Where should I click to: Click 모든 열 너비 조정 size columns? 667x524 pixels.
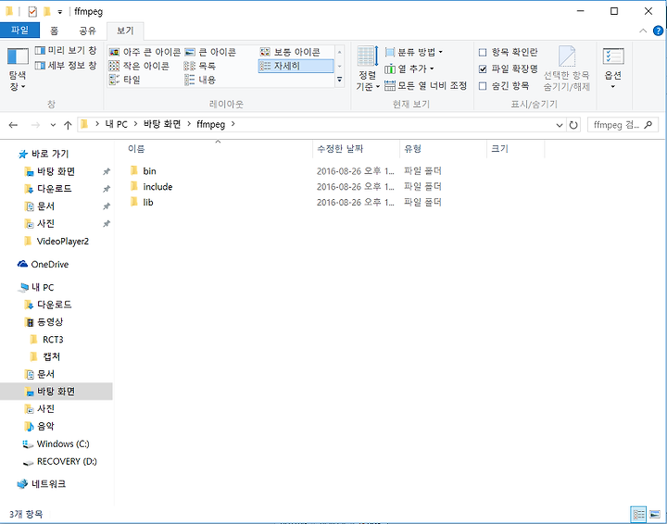pyautogui.click(x=426, y=85)
